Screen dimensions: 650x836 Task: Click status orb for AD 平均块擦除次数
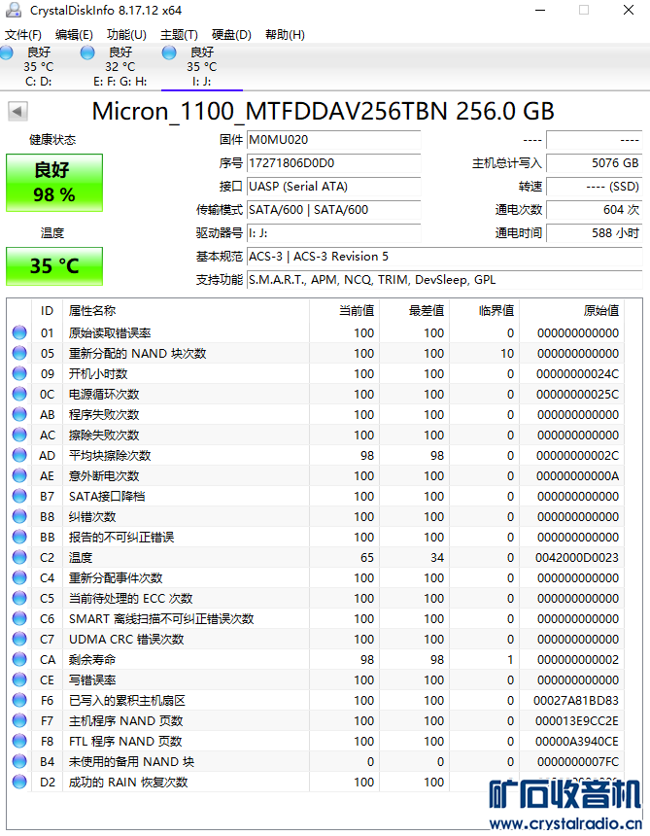tap(19, 455)
